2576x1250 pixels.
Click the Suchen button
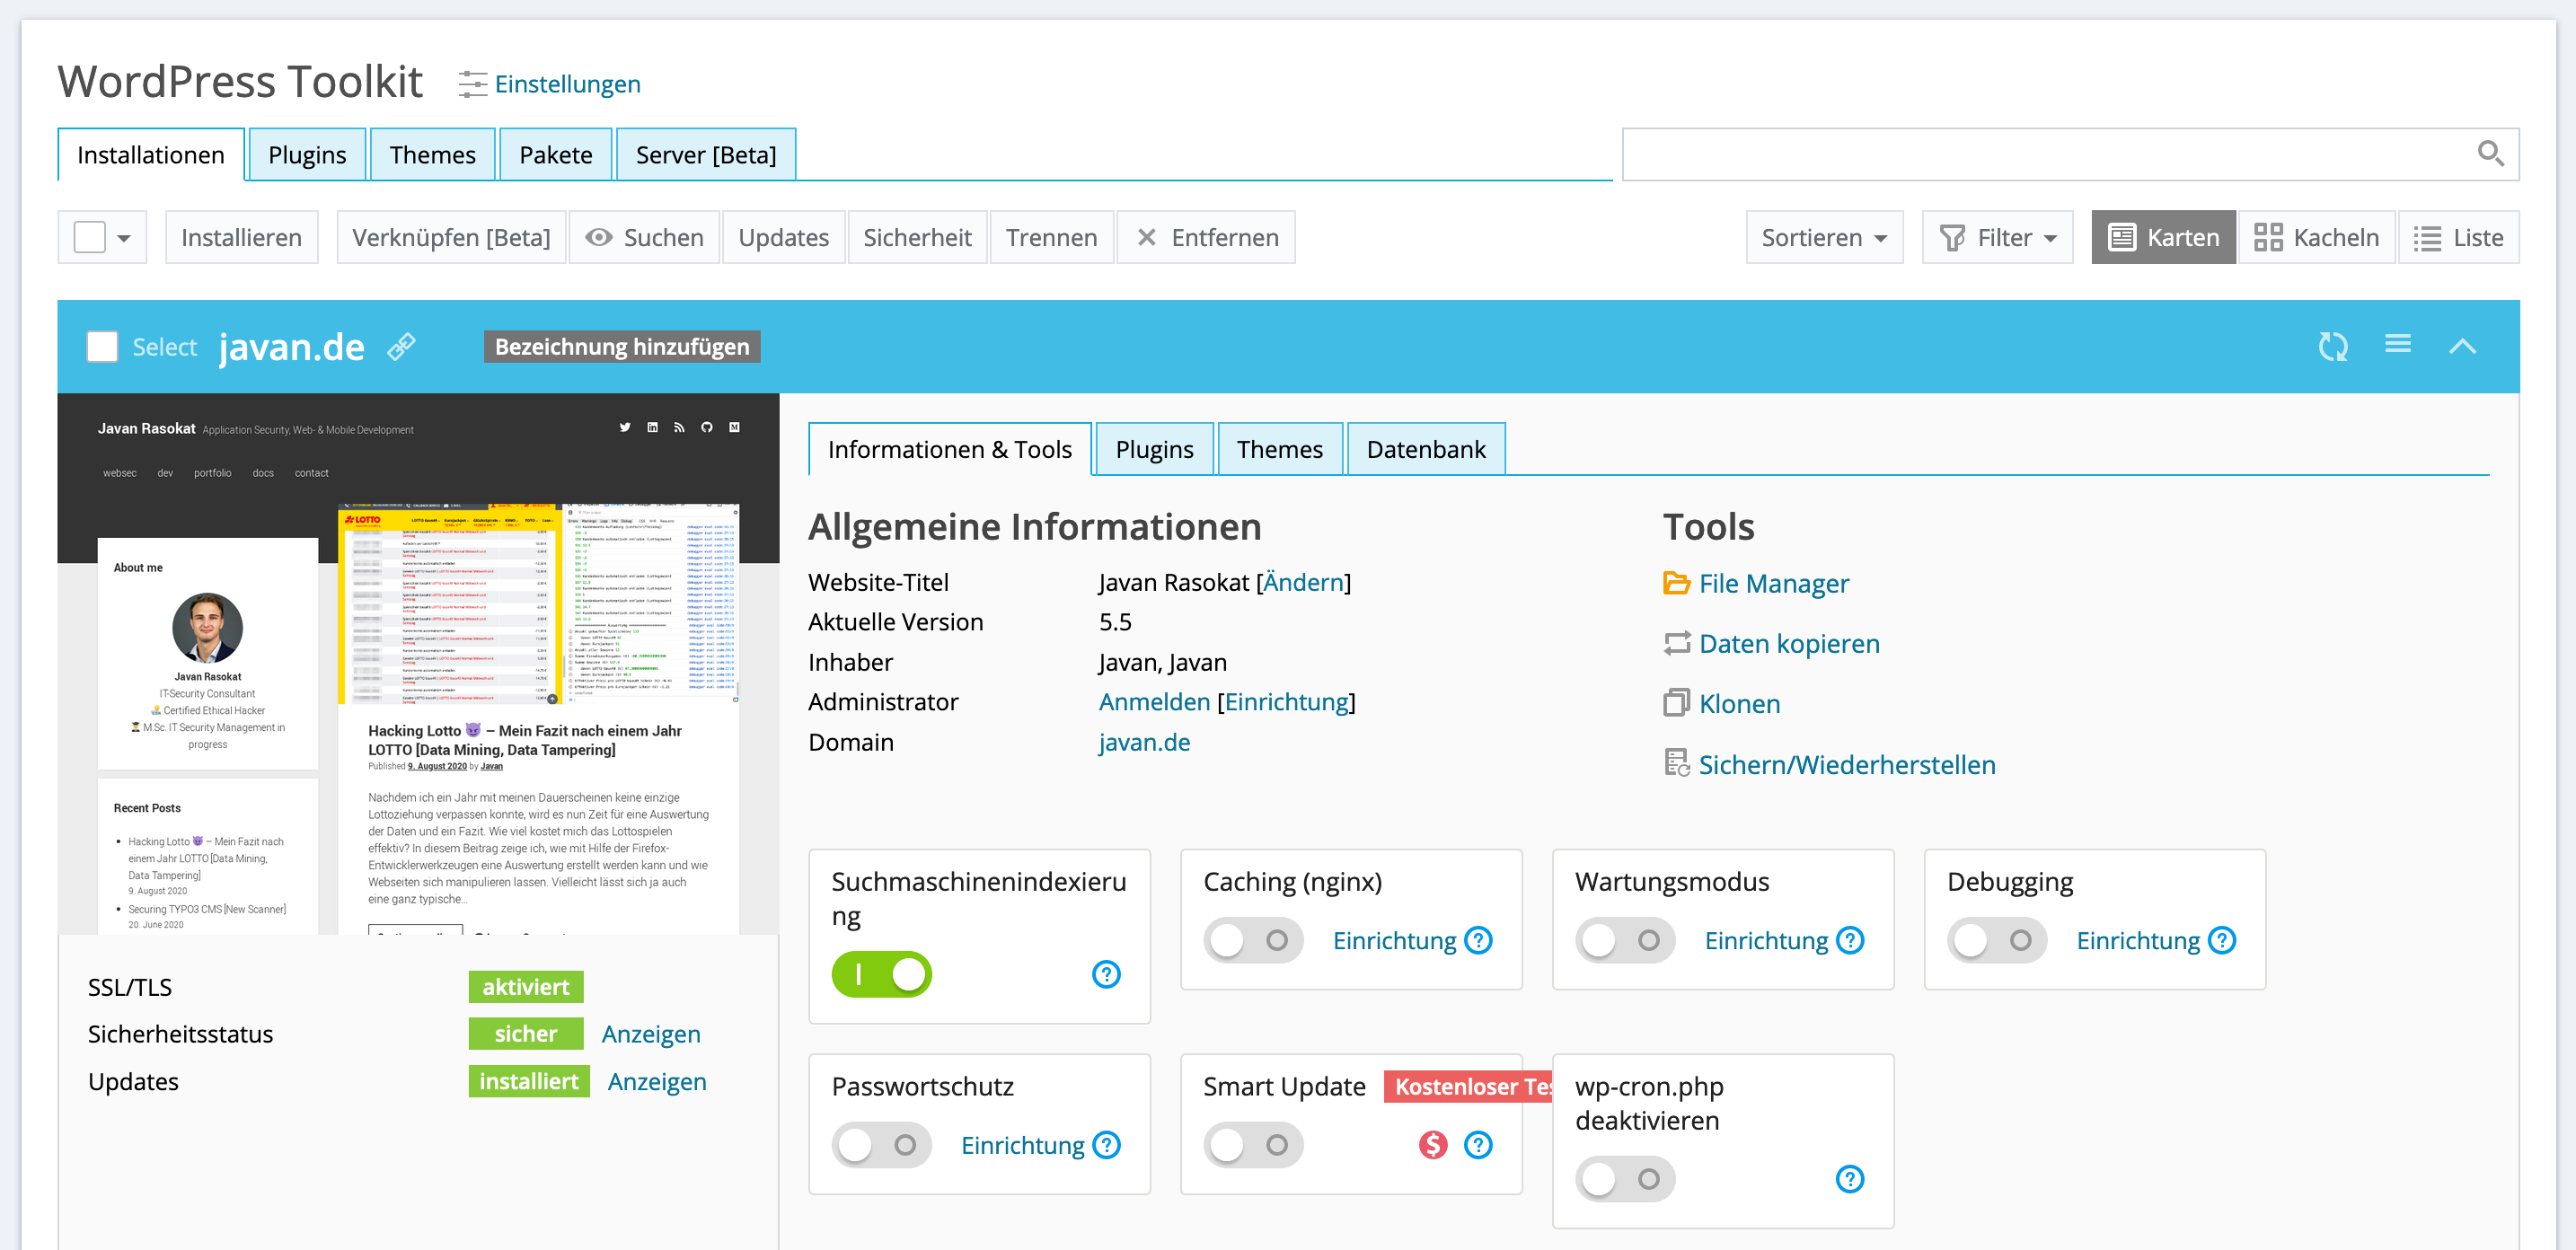644,237
